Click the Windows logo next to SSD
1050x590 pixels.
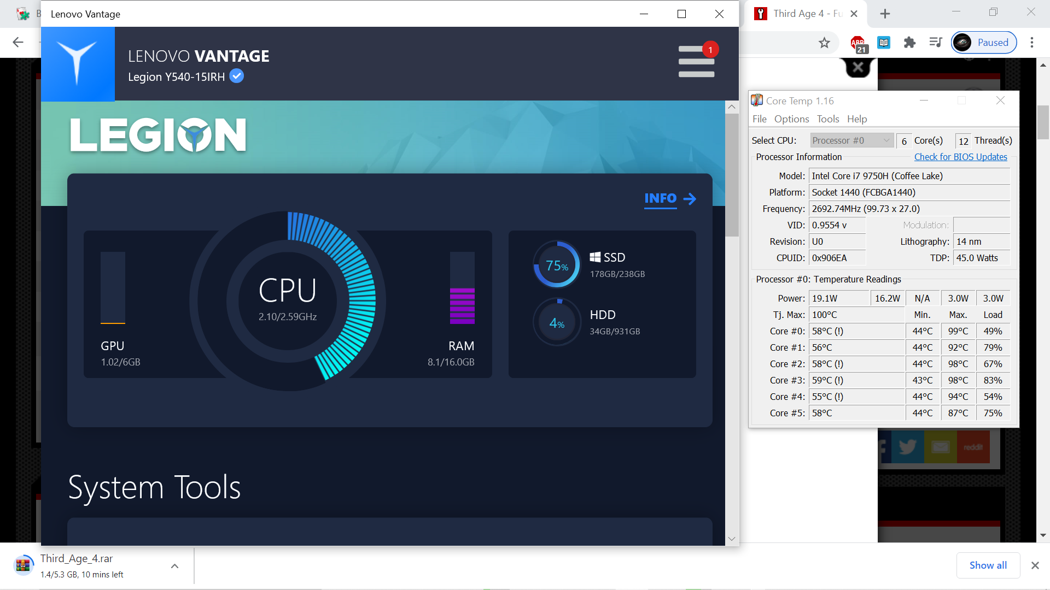pyautogui.click(x=595, y=257)
